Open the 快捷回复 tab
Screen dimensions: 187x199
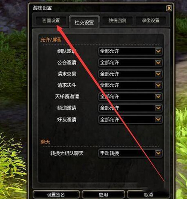click(x=117, y=21)
